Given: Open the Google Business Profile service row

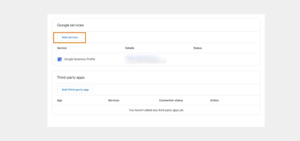Looking at the screenshot, I should point(156,59).
